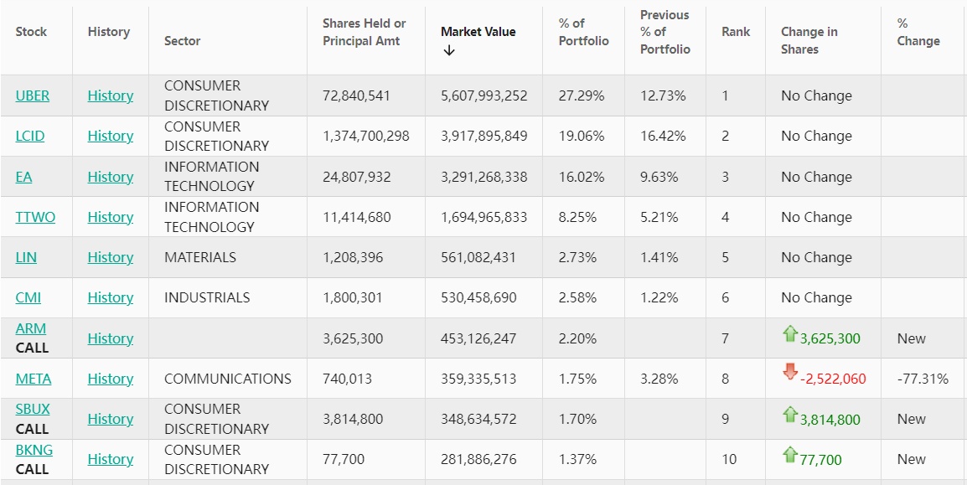View History for LIN
Image resolution: width=967 pixels, height=485 pixels.
110,257
